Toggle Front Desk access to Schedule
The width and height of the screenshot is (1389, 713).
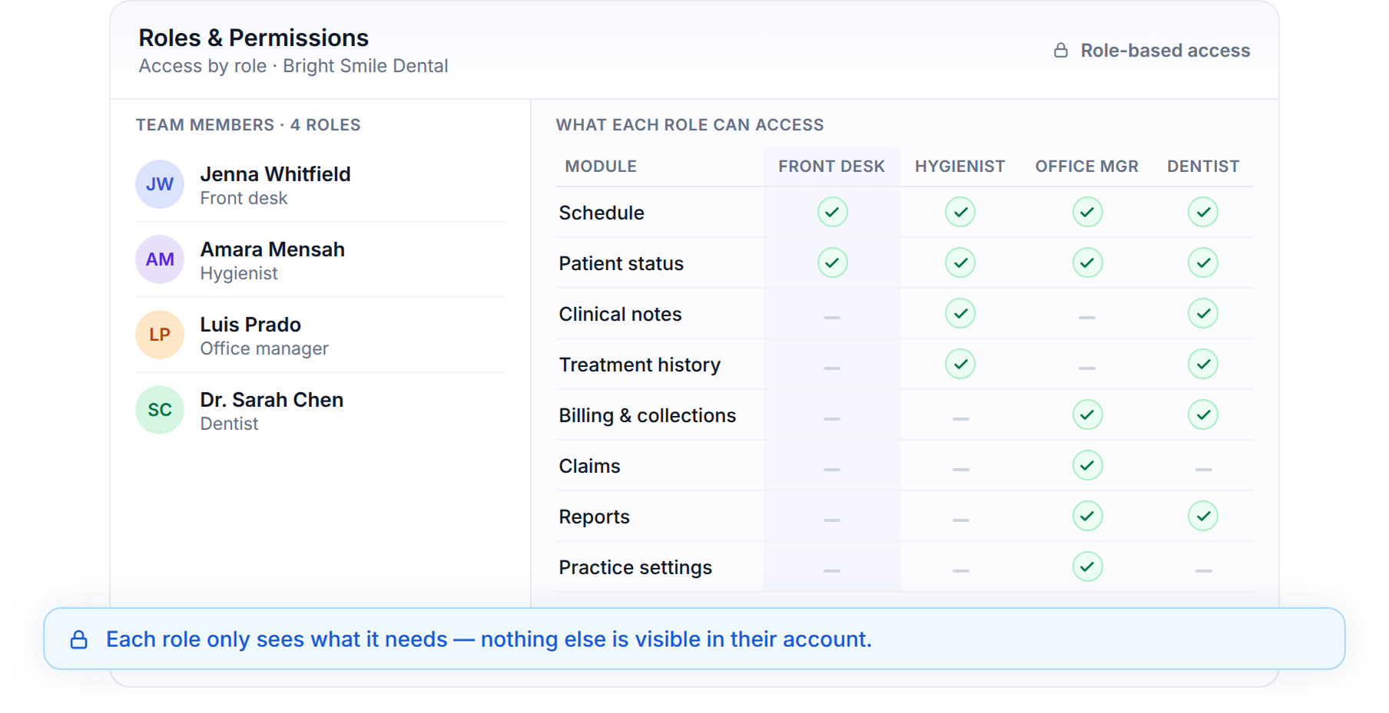click(832, 212)
